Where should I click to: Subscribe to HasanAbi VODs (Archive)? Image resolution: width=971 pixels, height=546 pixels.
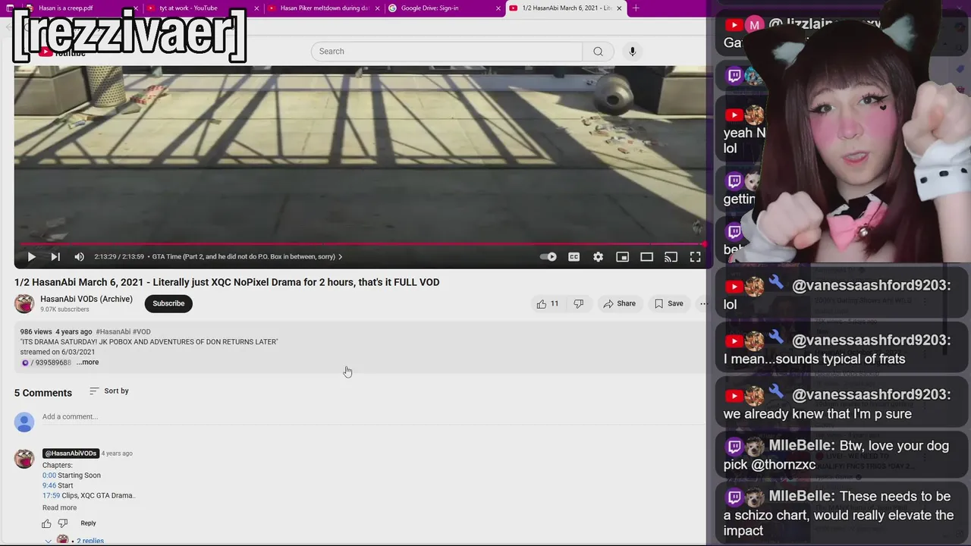point(168,303)
